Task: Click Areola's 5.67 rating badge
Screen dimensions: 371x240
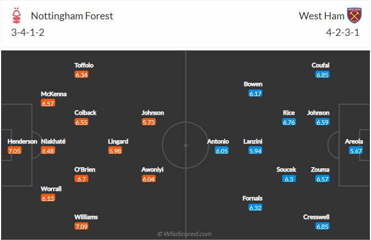Action: [356, 151]
